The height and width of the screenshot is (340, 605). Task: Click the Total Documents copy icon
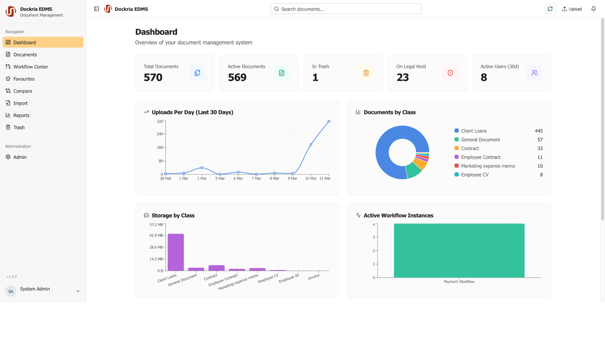click(197, 73)
